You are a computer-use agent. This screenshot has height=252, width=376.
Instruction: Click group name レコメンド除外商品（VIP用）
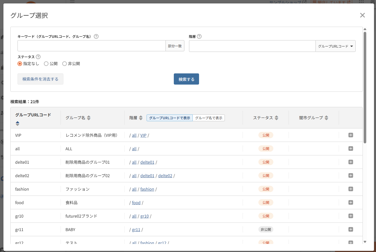[91, 135]
